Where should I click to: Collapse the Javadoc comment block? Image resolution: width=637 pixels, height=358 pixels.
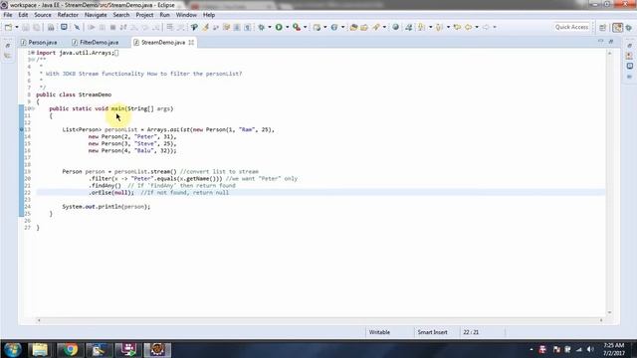[x=32, y=60]
